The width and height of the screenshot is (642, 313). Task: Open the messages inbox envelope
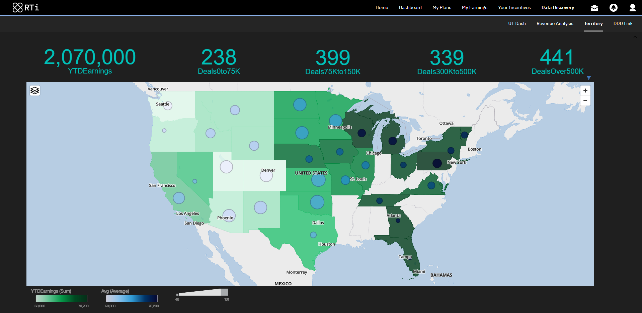pos(594,7)
